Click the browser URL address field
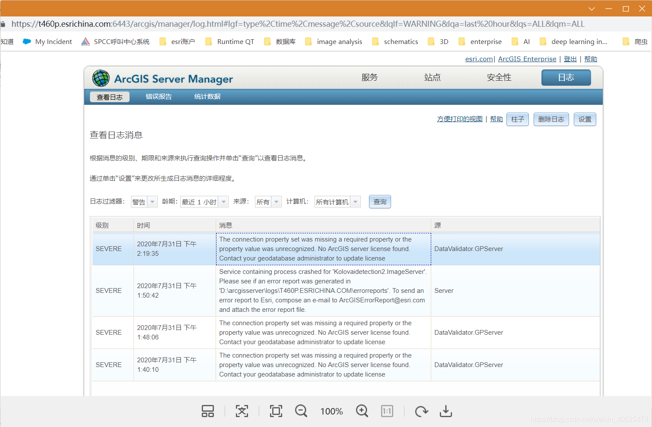 point(298,24)
